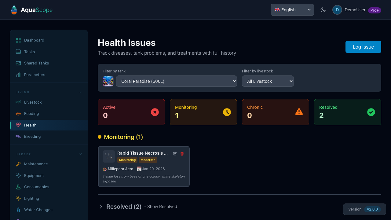Collapse the Upkeep sidebar section
The image size is (391, 220).
click(80, 154)
